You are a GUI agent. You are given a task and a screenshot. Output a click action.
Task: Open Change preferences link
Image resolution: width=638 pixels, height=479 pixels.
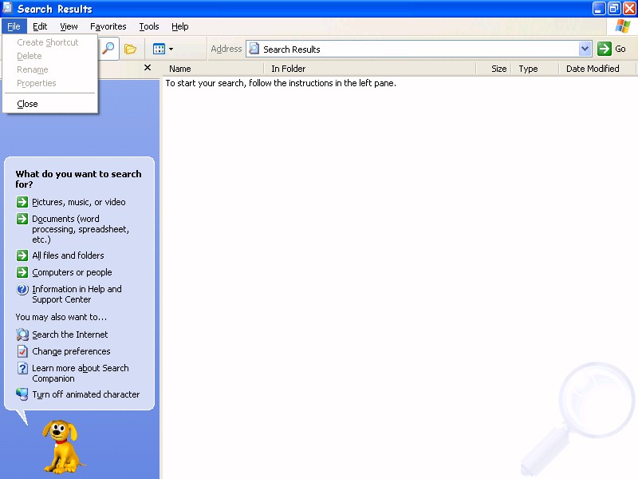pos(71,351)
